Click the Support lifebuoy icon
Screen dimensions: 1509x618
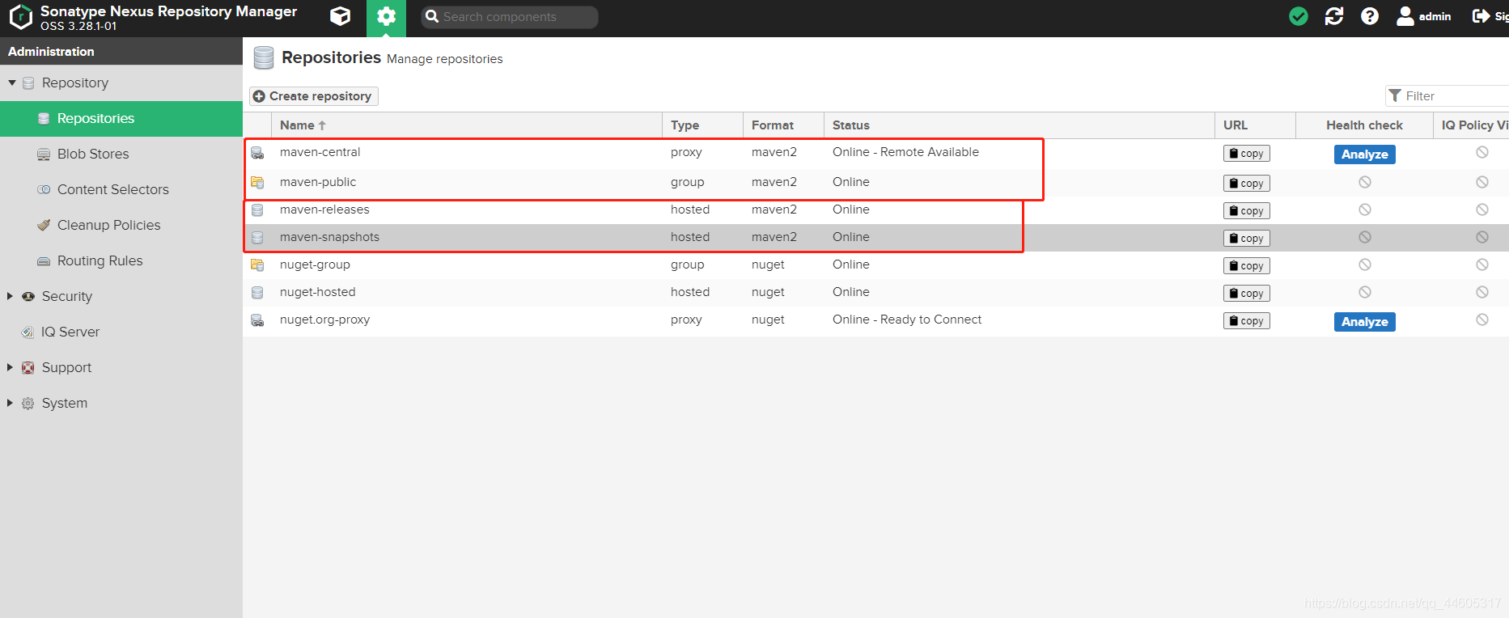coord(28,367)
